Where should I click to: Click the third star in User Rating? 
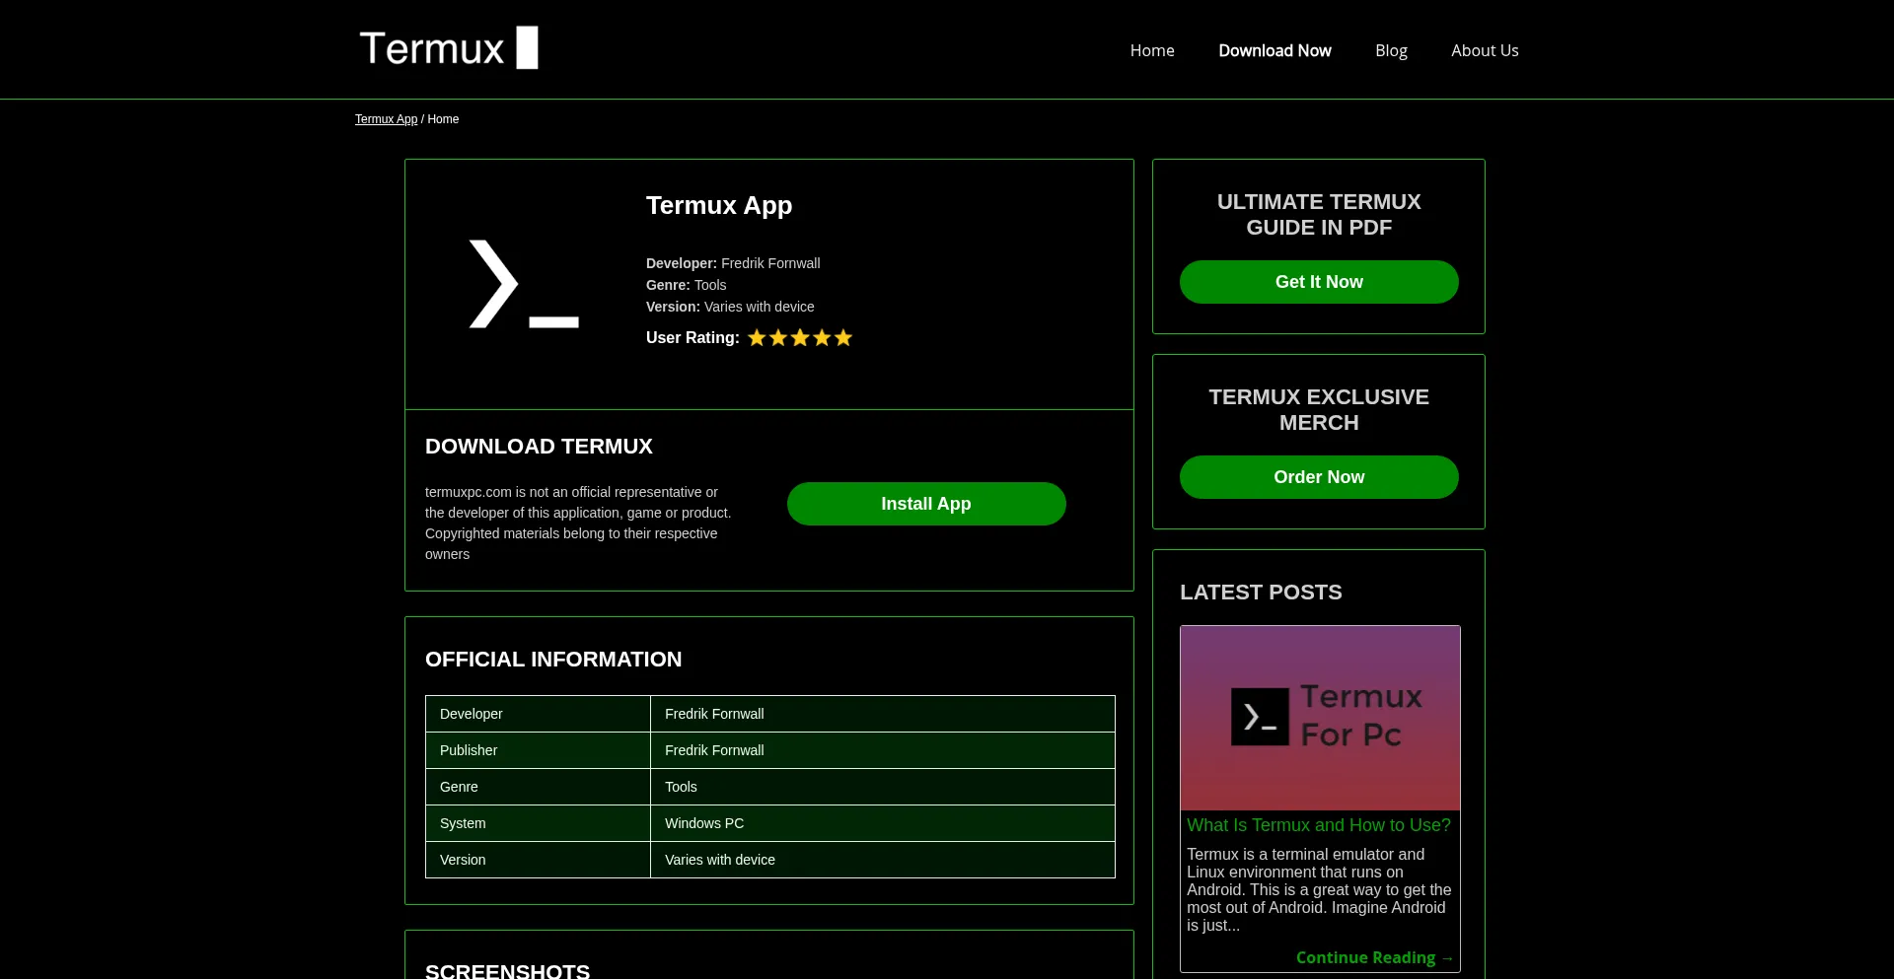click(x=800, y=337)
